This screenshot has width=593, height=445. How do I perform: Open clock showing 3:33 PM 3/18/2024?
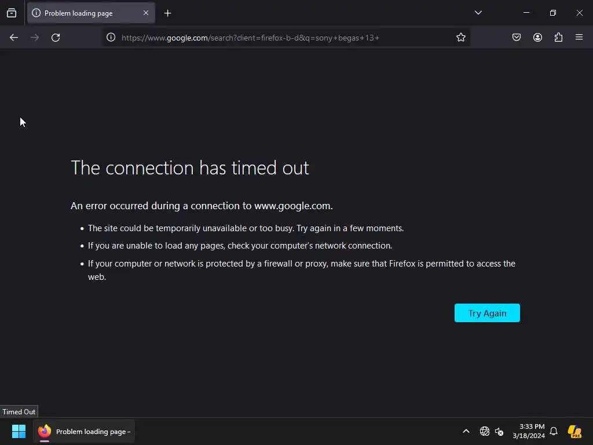coord(529,431)
